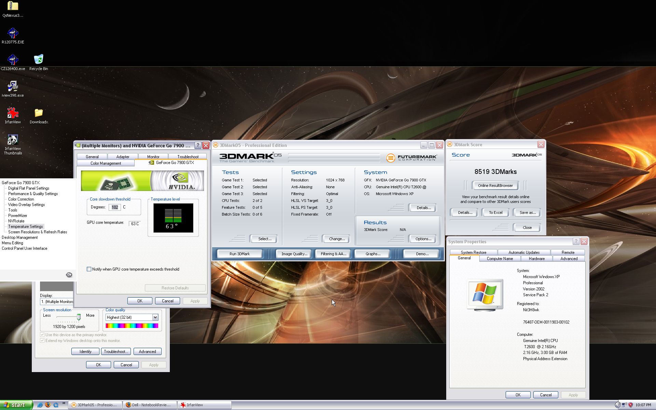Viewport: 656px width, 410px height.
Task: Click the red security shield tray icon
Action: (630, 405)
